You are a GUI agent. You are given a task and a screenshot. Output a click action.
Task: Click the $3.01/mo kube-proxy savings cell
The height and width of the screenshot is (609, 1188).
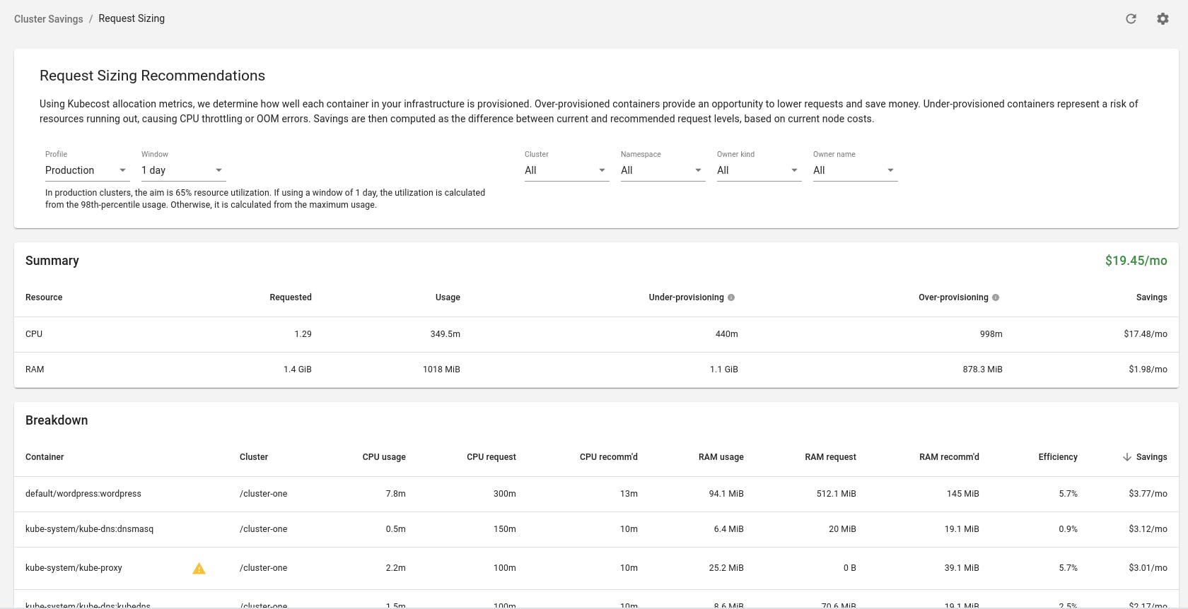1148,568
